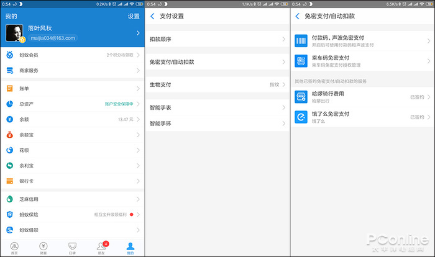This screenshot has width=435, height=257.
Task: Tap 饿了么免密支付 title
Action: pyautogui.click(x=331, y=114)
